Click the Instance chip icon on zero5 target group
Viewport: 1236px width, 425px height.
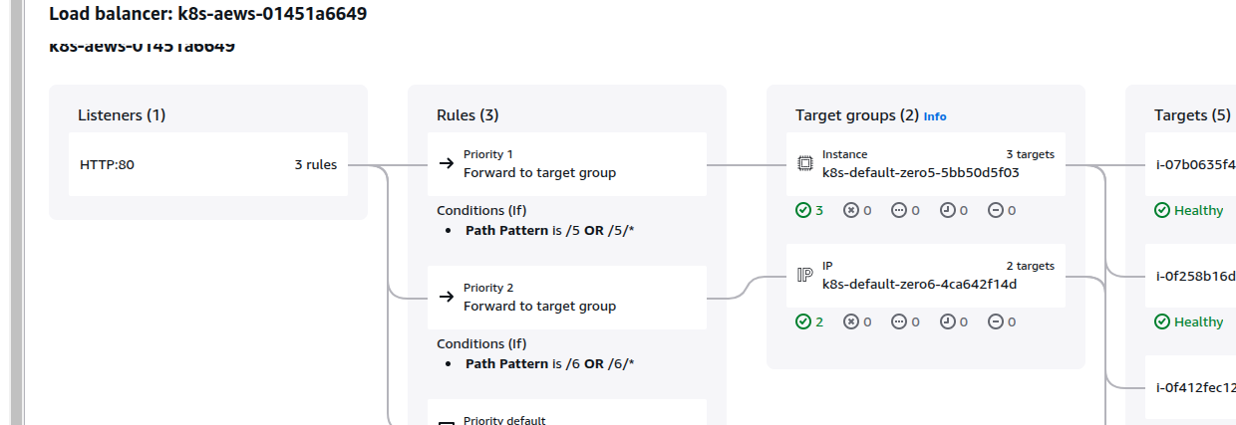[x=804, y=164]
